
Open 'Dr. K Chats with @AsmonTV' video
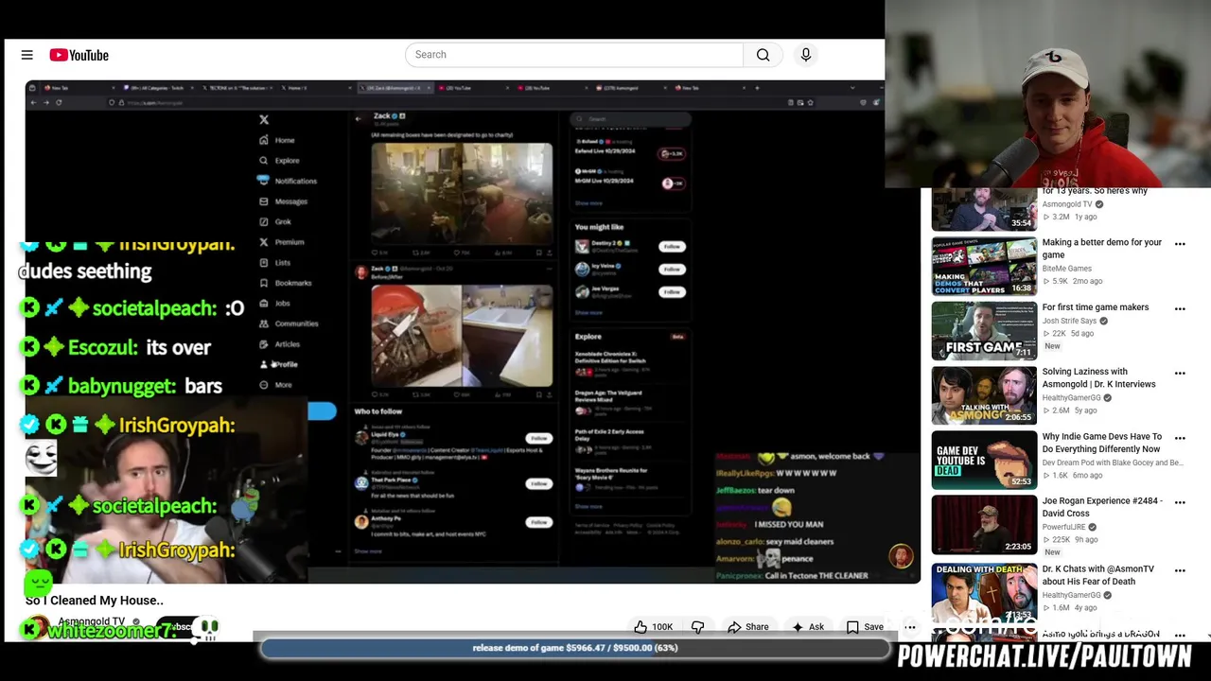coord(1097,575)
